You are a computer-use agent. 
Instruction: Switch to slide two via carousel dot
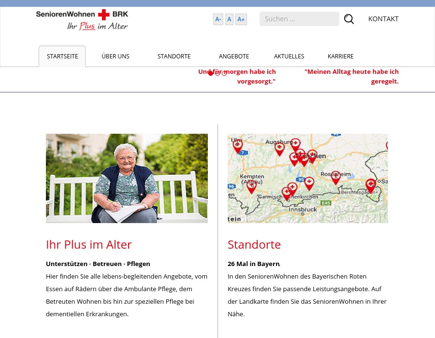pos(217,73)
